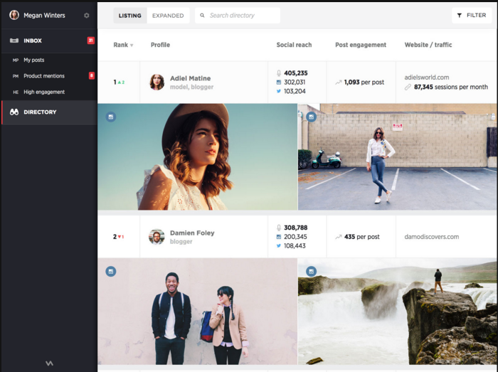Viewport: 498px width, 372px height.
Task: Click 308,788 total reach value
Action: coord(296,228)
